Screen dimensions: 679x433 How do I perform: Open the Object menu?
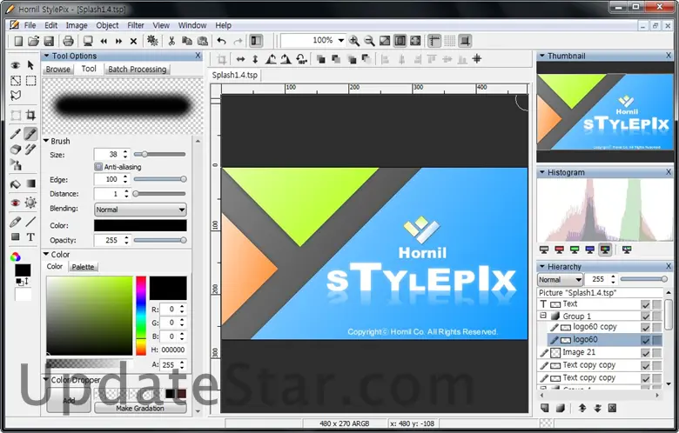point(107,25)
